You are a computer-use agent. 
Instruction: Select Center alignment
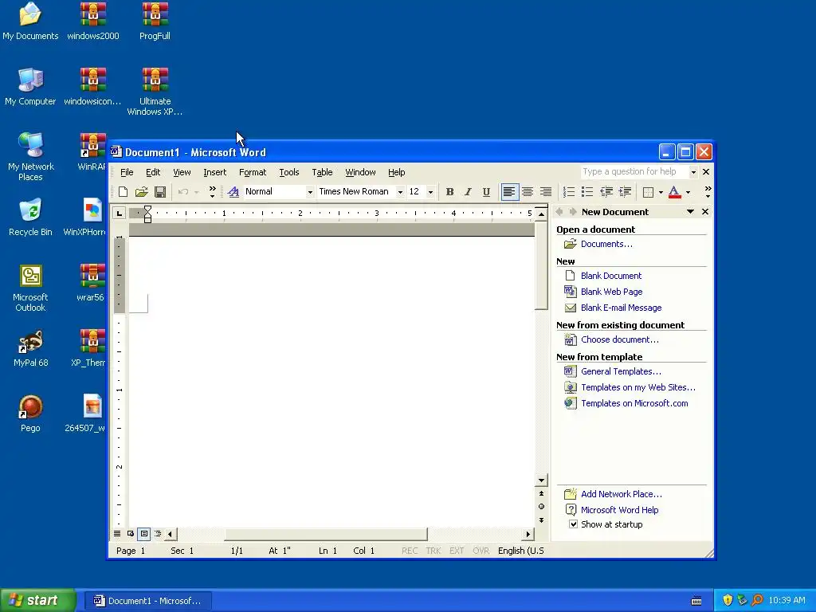point(528,192)
